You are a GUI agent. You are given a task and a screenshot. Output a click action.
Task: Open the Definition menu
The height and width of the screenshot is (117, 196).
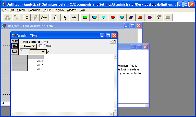coord(34,10)
